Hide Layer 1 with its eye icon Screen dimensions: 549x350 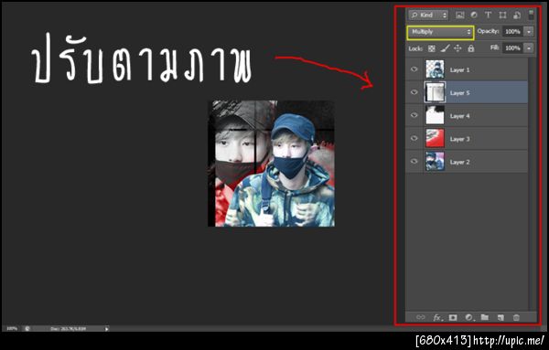[414, 69]
